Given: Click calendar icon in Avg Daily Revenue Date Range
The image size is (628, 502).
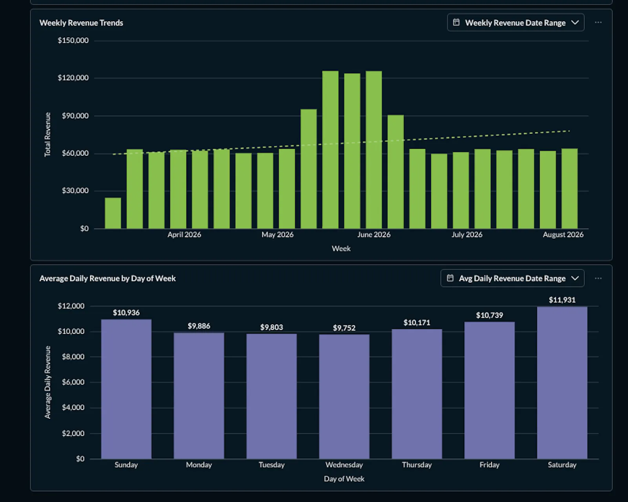Looking at the screenshot, I should click(450, 278).
